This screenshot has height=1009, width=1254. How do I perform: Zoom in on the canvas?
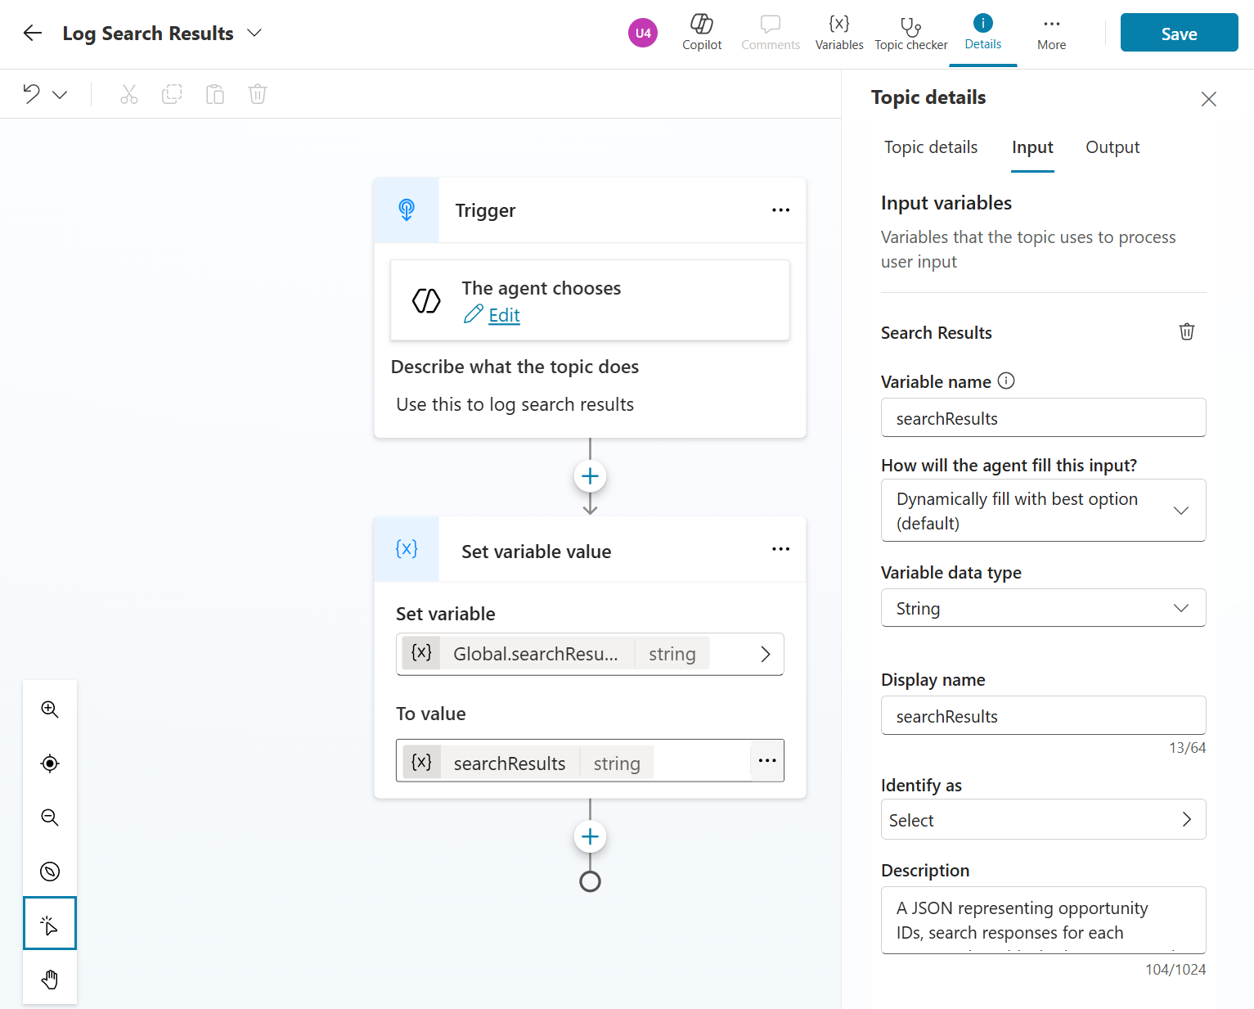coord(50,709)
